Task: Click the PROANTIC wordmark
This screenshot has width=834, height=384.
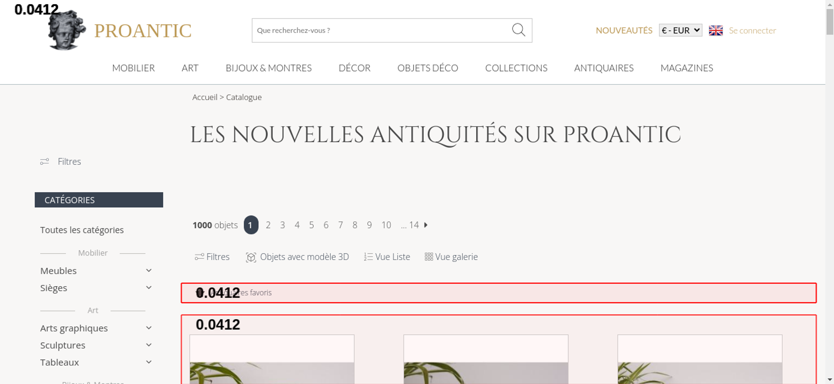Action: 143,31
